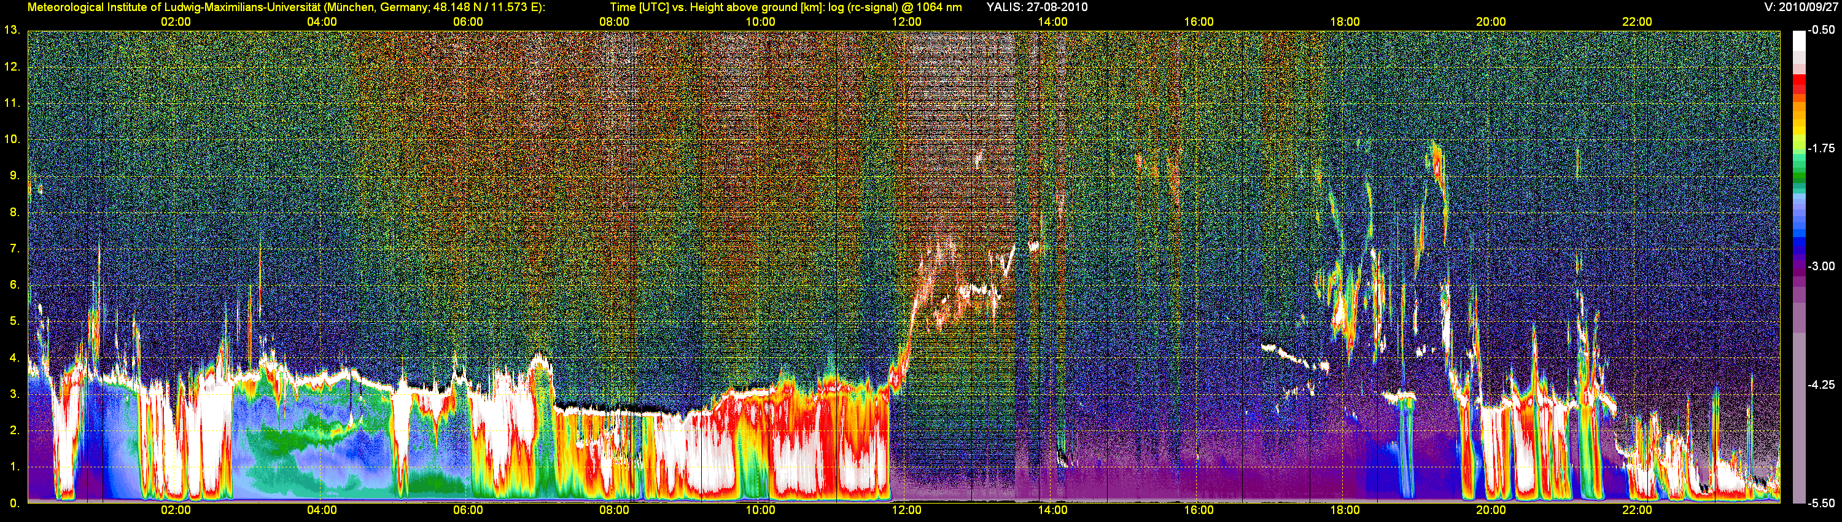Click '16:00' on the lower time axis
This screenshot has height=522, width=1842.
pyautogui.click(x=1199, y=510)
